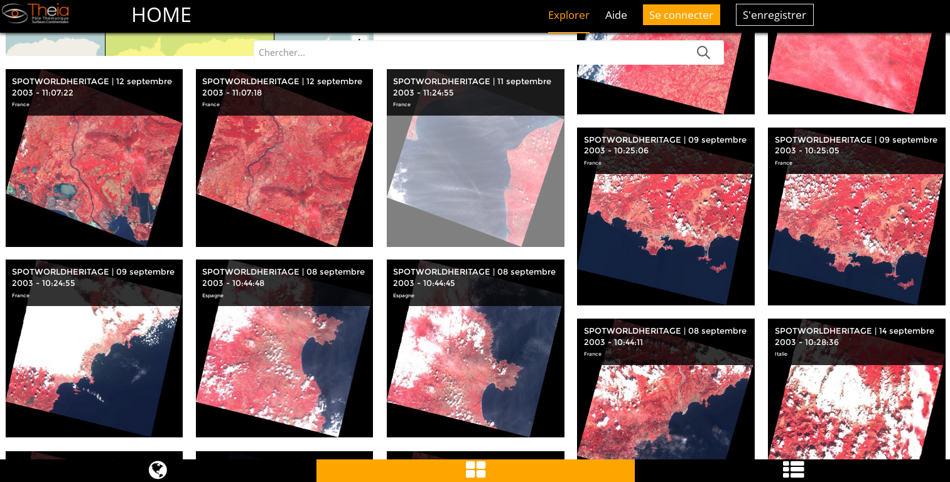Click the S'enregistrer button
The image size is (950, 482).
coord(774,15)
